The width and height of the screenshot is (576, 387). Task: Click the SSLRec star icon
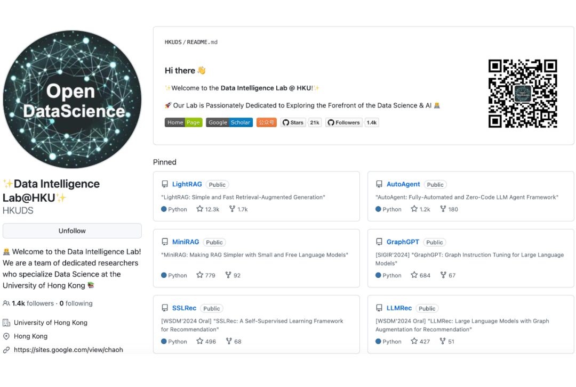(200, 341)
